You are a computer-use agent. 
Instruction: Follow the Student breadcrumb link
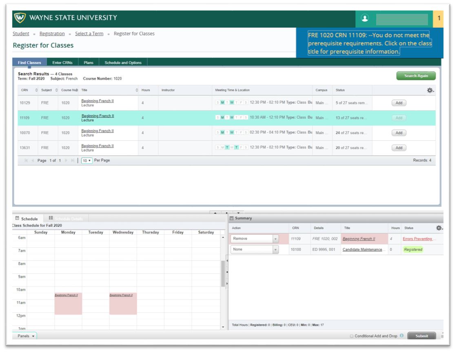(21, 34)
